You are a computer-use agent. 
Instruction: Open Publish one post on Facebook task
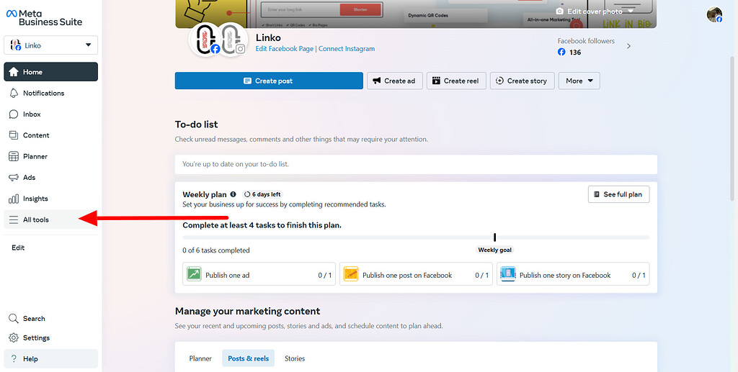click(416, 274)
